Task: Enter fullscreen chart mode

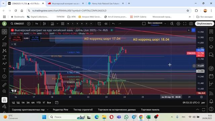Action: [185, 24]
